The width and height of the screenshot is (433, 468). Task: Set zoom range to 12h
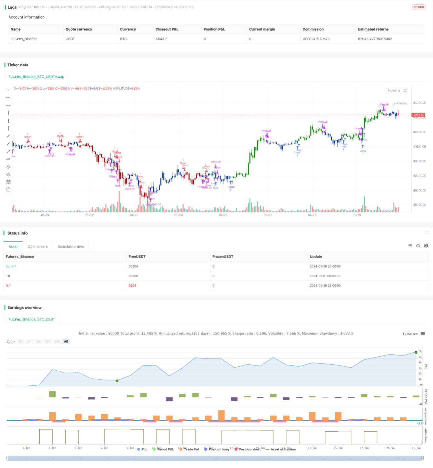point(48,341)
